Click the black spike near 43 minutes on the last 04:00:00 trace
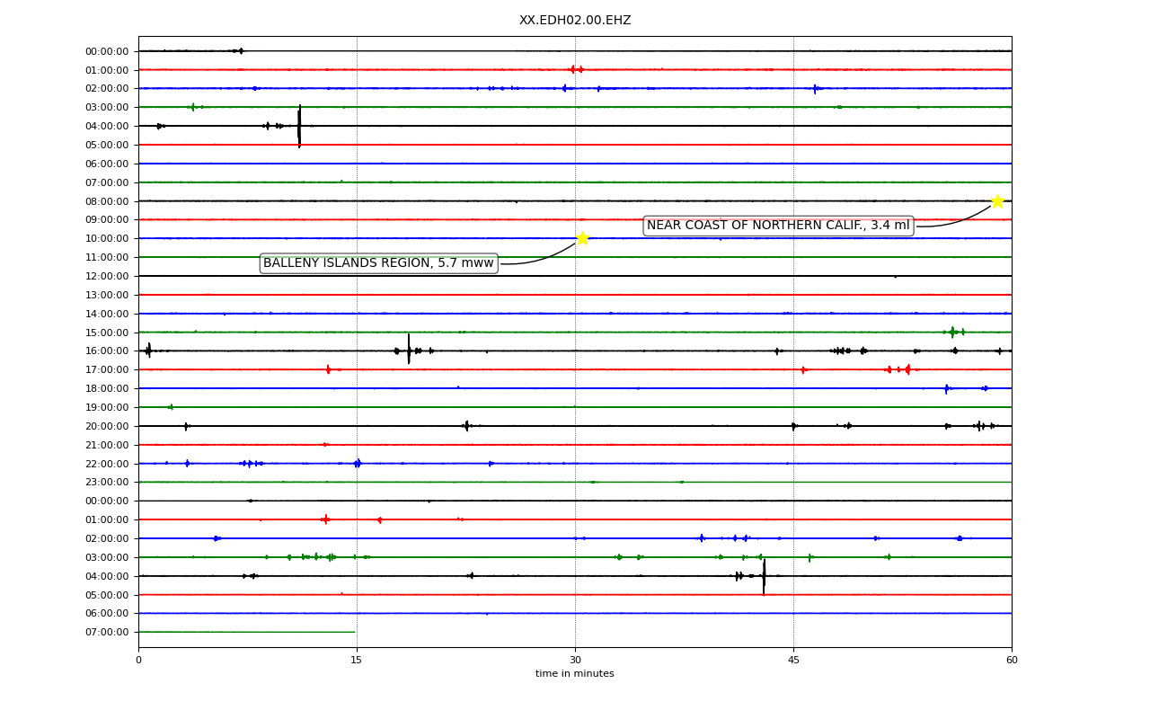Image resolution: width=1150 pixels, height=719 pixels. (x=764, y=576)
